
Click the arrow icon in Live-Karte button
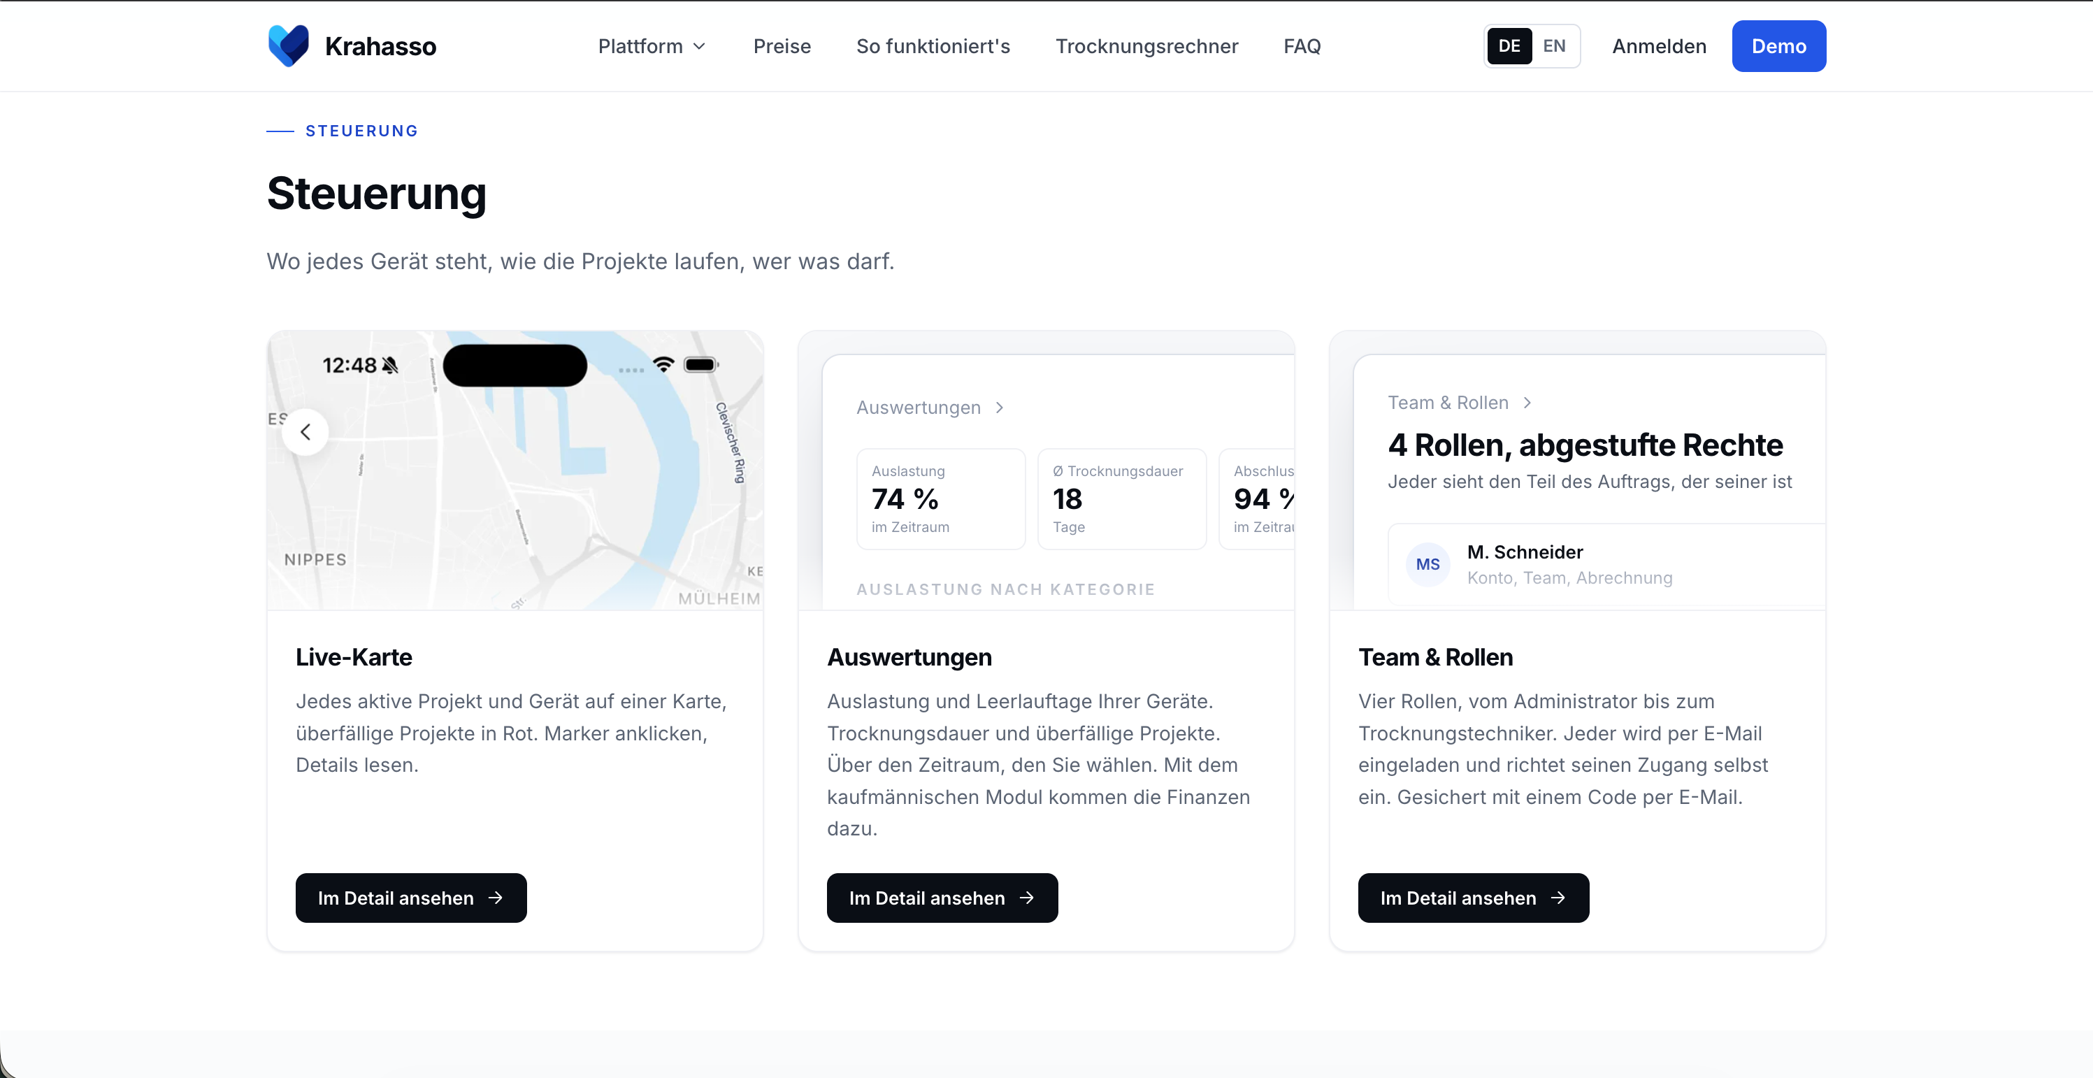(x=496, y=898)
